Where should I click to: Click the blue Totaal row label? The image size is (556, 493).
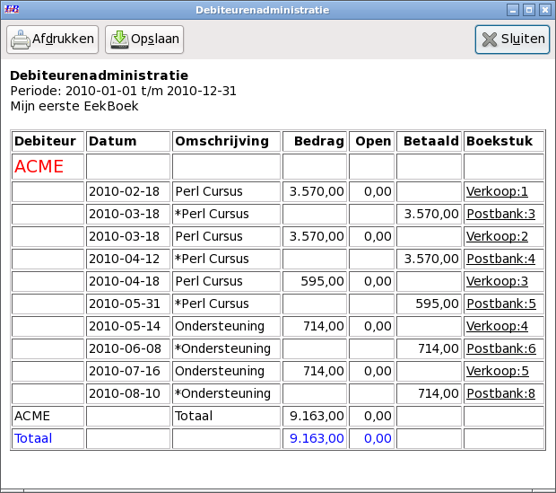[33, 438]
